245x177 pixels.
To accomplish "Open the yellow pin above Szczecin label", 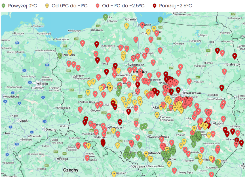I will point(70,52).
